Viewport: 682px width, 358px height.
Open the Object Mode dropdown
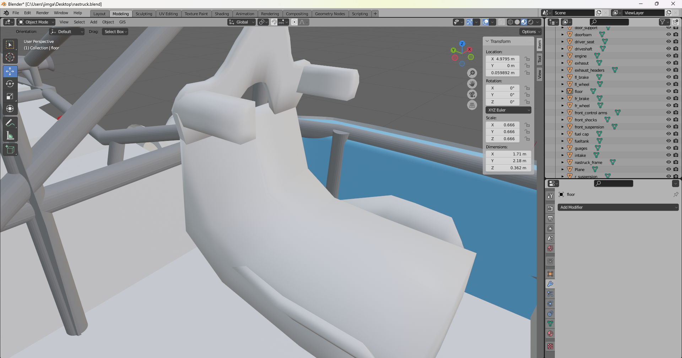coord(37,22)
